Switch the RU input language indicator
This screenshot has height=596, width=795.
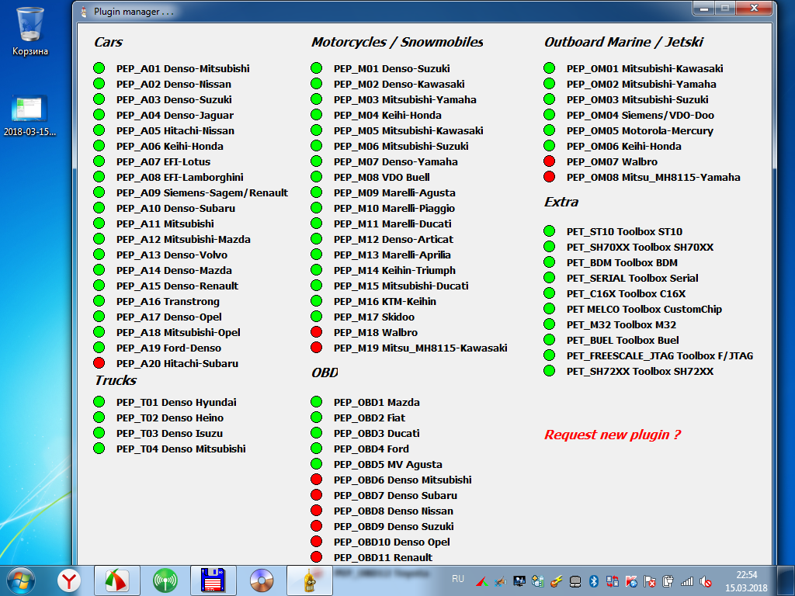pyautogui.click(x=458, y=579)
